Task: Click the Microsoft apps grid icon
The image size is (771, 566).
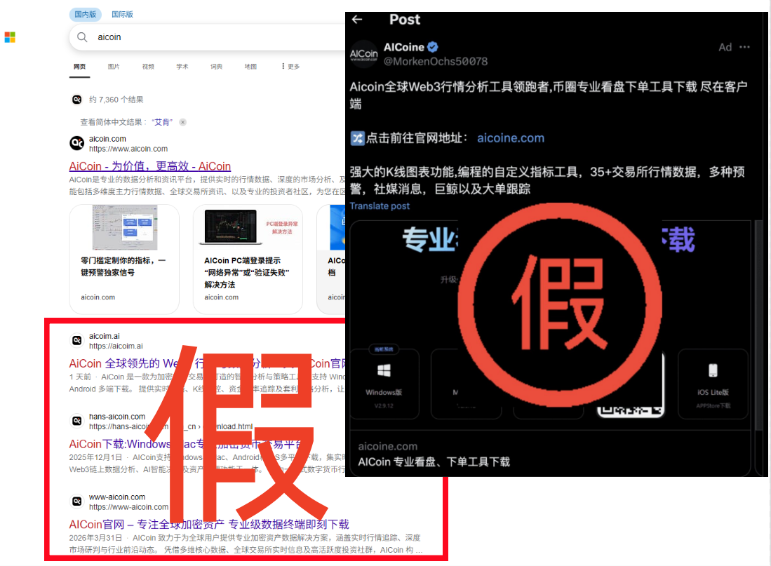Action: (10, 36)
